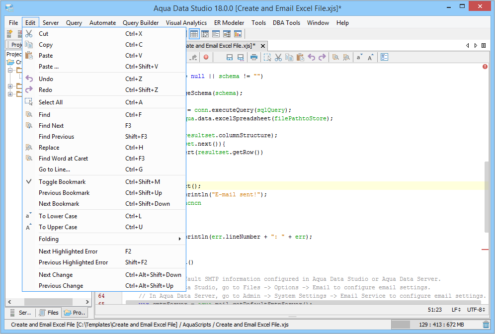Click the purple undo arrow in editor toolbar

312,57
